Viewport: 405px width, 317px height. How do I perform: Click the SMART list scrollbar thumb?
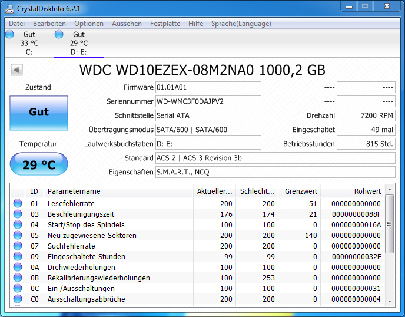pyautogui.click(x=390, y=224)
